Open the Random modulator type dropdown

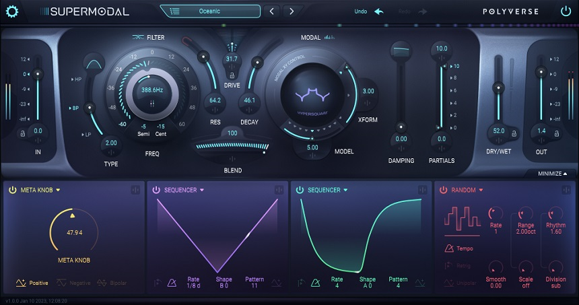click(x=481, y=190)
